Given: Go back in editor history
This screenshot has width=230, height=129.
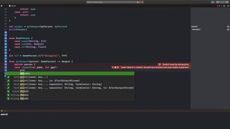Looking at the screenshot, I should pos(5,6).
